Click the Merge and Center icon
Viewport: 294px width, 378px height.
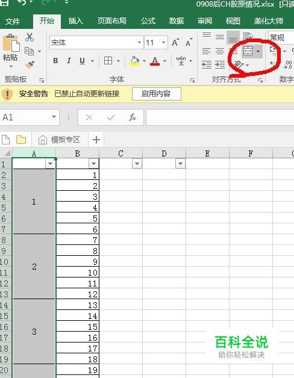[x=248, y=51]
